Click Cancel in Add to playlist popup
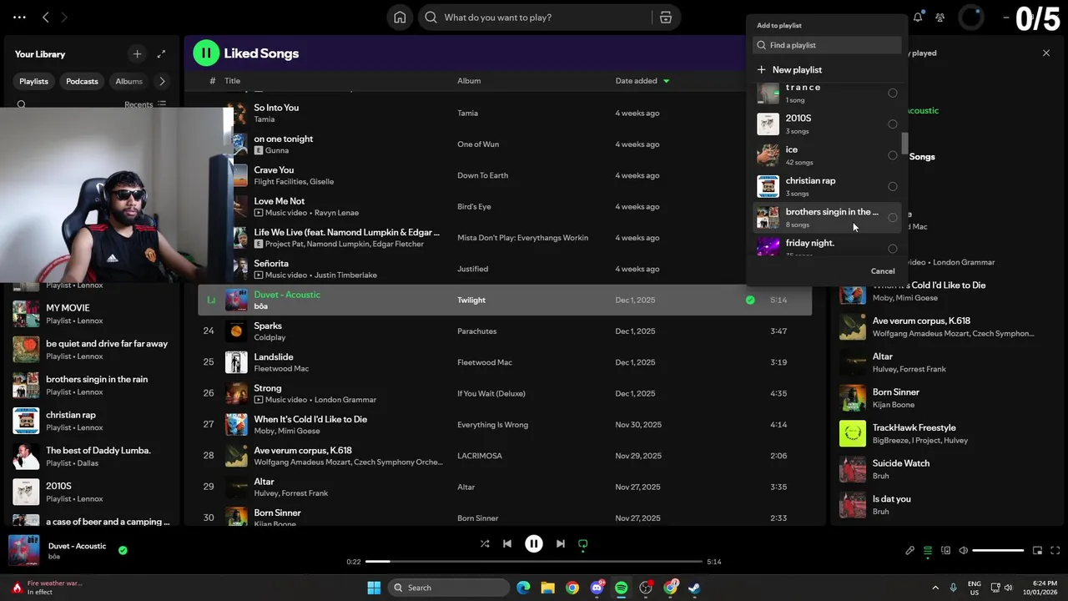Image resolution: width=1068 pixels, height=601 pixels. click(883, 271)
